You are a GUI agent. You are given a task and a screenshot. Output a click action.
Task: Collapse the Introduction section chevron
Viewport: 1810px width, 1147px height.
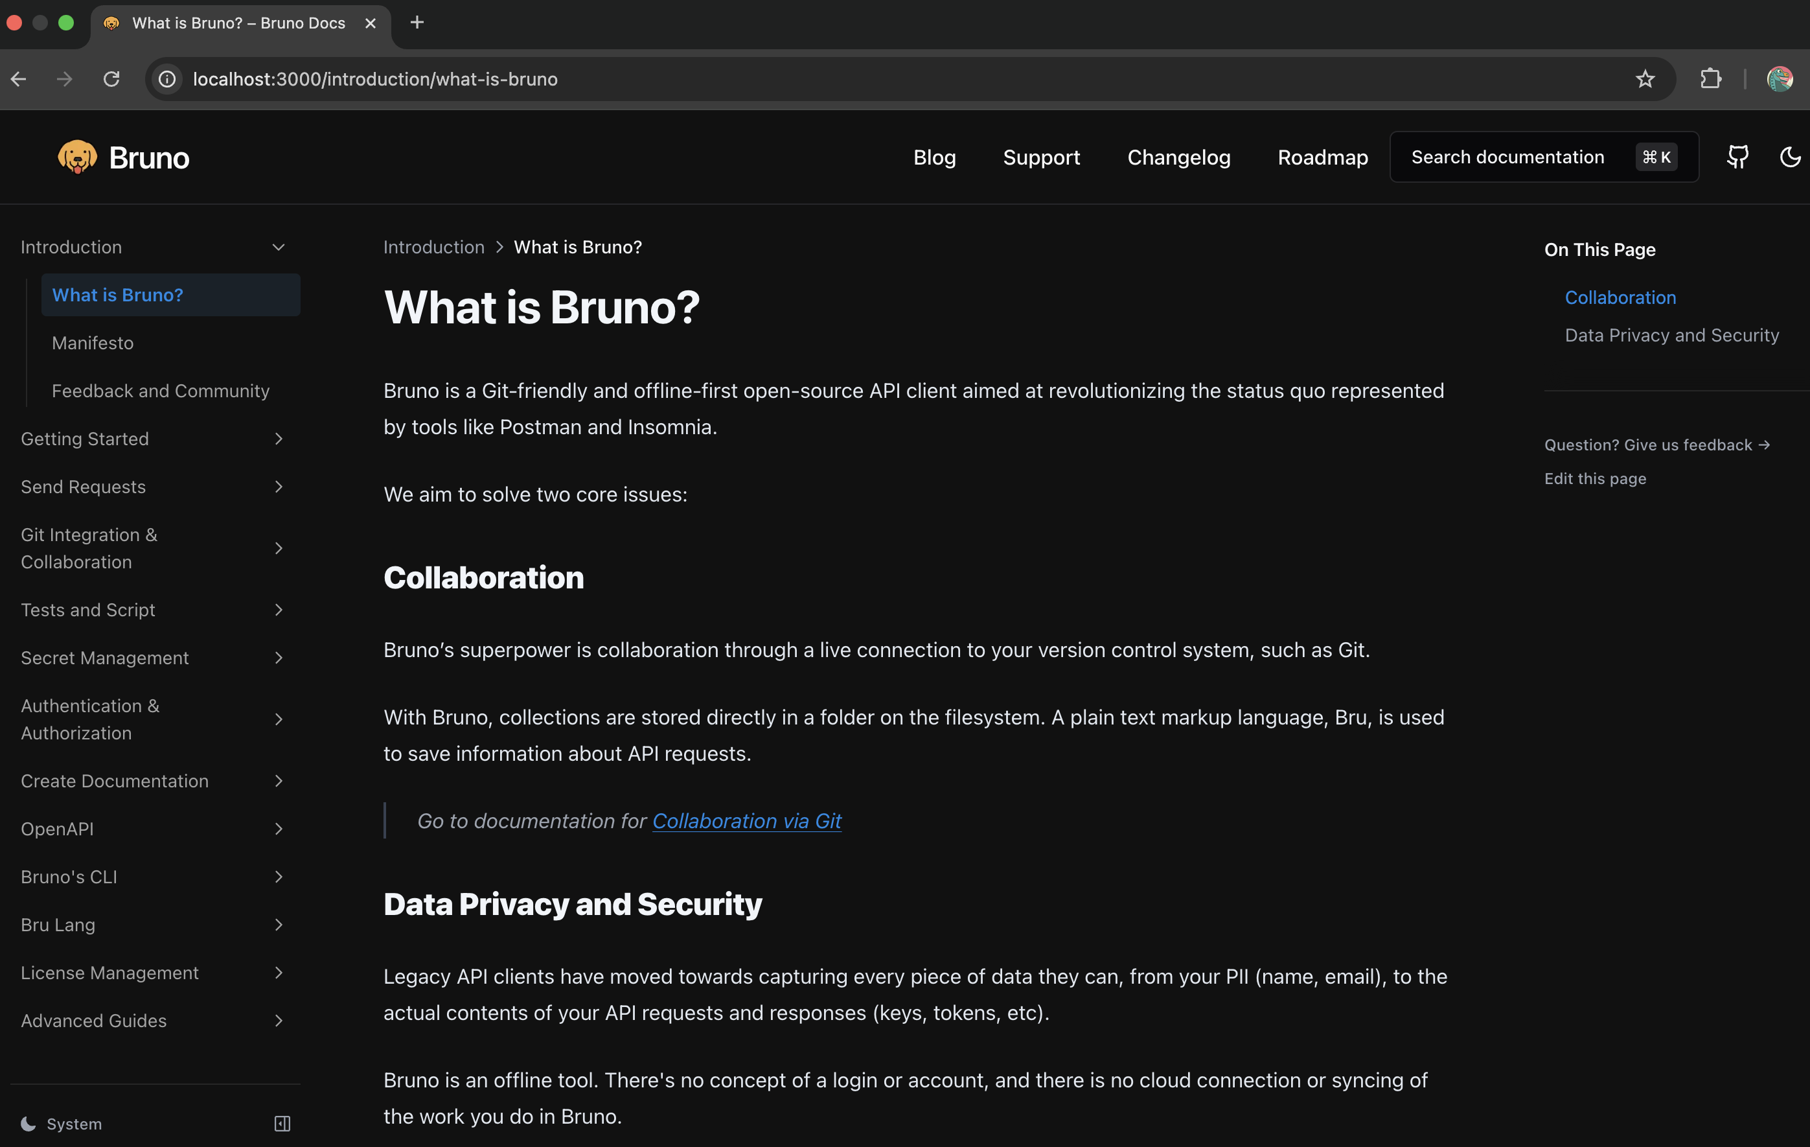coord(278,247)
